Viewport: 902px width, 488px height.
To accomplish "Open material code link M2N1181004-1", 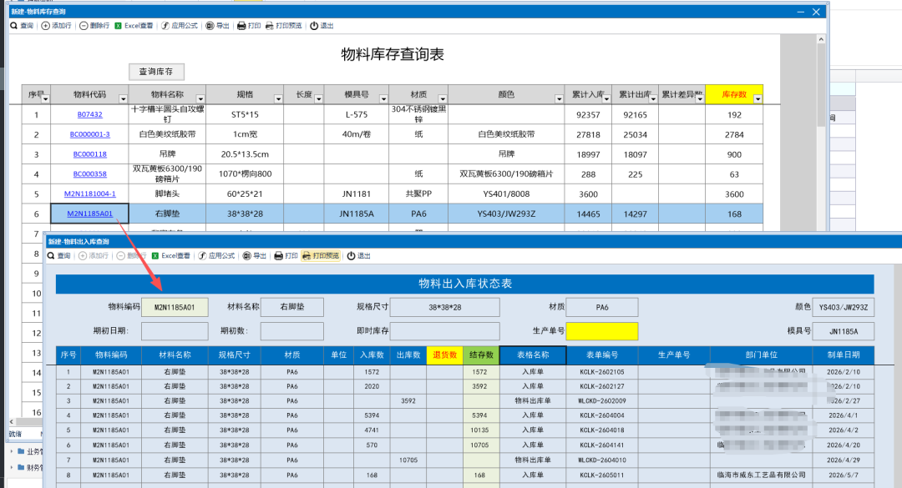I will (x=89, y=194).
